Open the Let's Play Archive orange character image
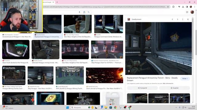The width and height of the screenshot is (197, 110). (78, 24)
